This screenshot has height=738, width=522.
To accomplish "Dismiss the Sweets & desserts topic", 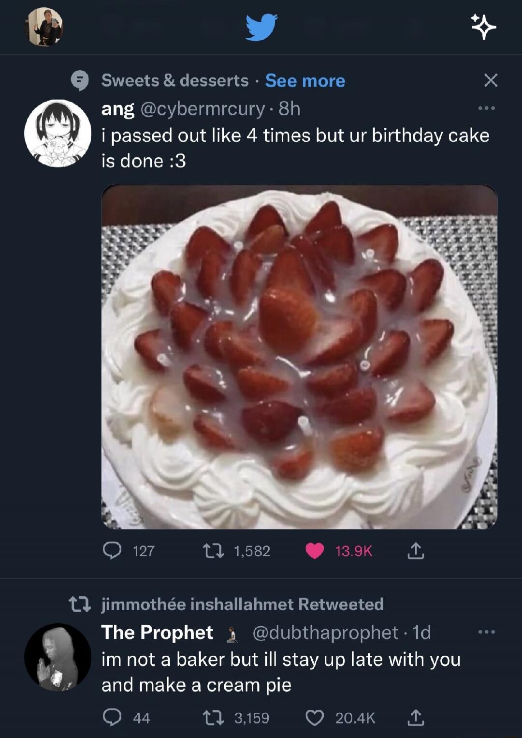I will 491,80.
